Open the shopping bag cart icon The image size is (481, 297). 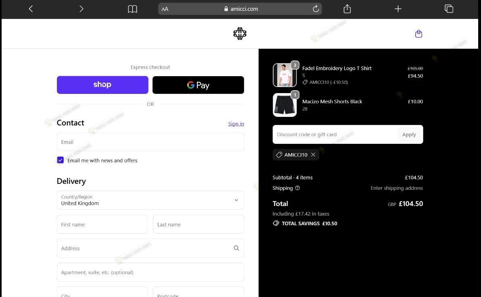[x=418, y=34]
